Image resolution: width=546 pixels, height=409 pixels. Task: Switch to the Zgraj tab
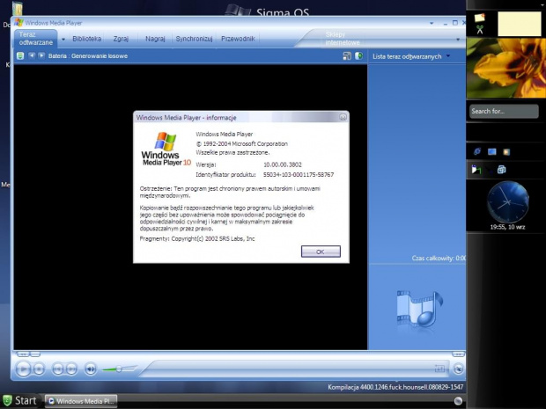121,39
